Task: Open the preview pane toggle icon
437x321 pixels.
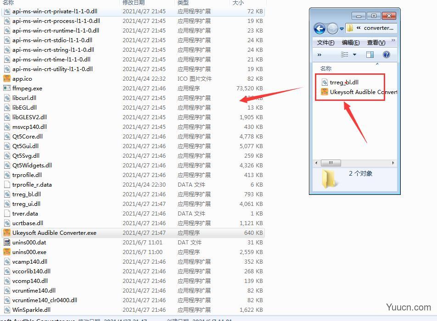Action: pos(370,55)
